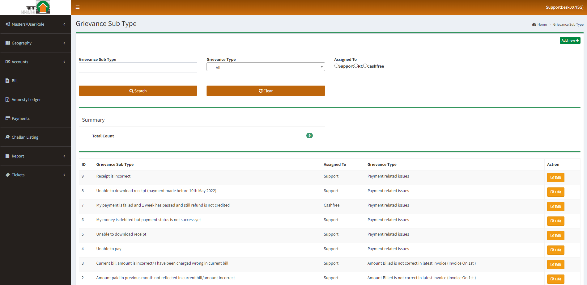Click the Payments card icon in sidebar
This screenshot has width=587, height=285.
tap(8, 118)
